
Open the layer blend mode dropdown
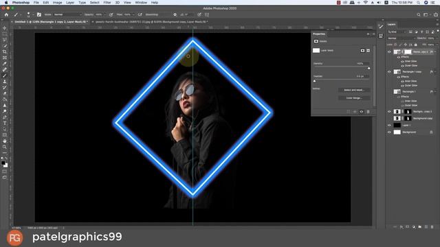coord(401,38)
